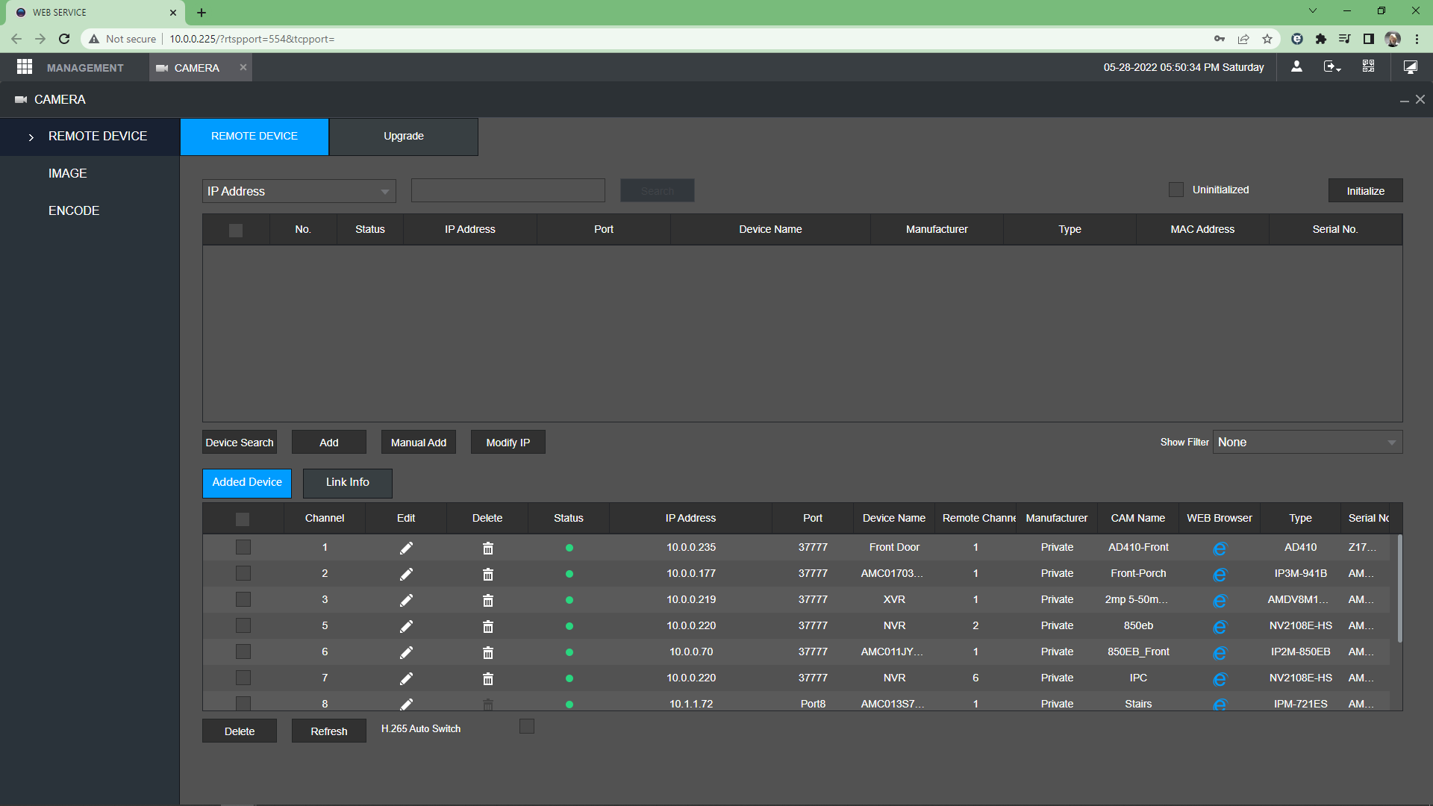This screenshot has height=806, width=1433.
Task: Open web browser for AD410-Front camera
Action: coord(1220,549)
